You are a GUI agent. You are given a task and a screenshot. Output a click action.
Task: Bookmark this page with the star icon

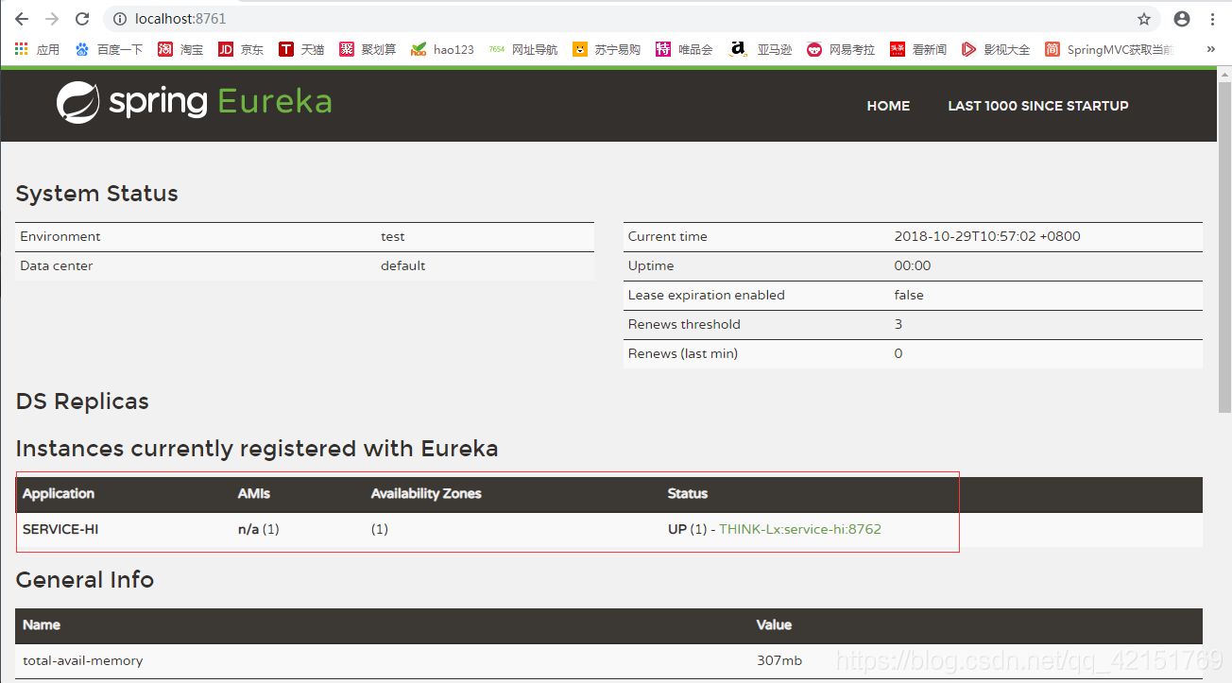click(1144, 19)
